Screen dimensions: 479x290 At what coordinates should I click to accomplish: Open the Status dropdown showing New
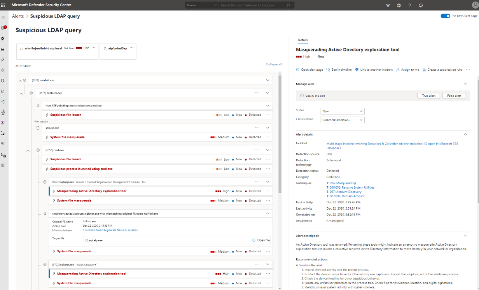(342, 111)
